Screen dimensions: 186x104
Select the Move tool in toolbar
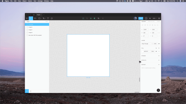coord(31,18)
